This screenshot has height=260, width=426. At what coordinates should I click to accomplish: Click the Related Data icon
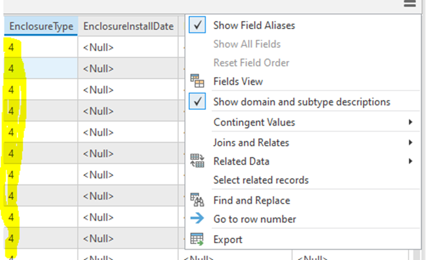[x=197, y=161]
